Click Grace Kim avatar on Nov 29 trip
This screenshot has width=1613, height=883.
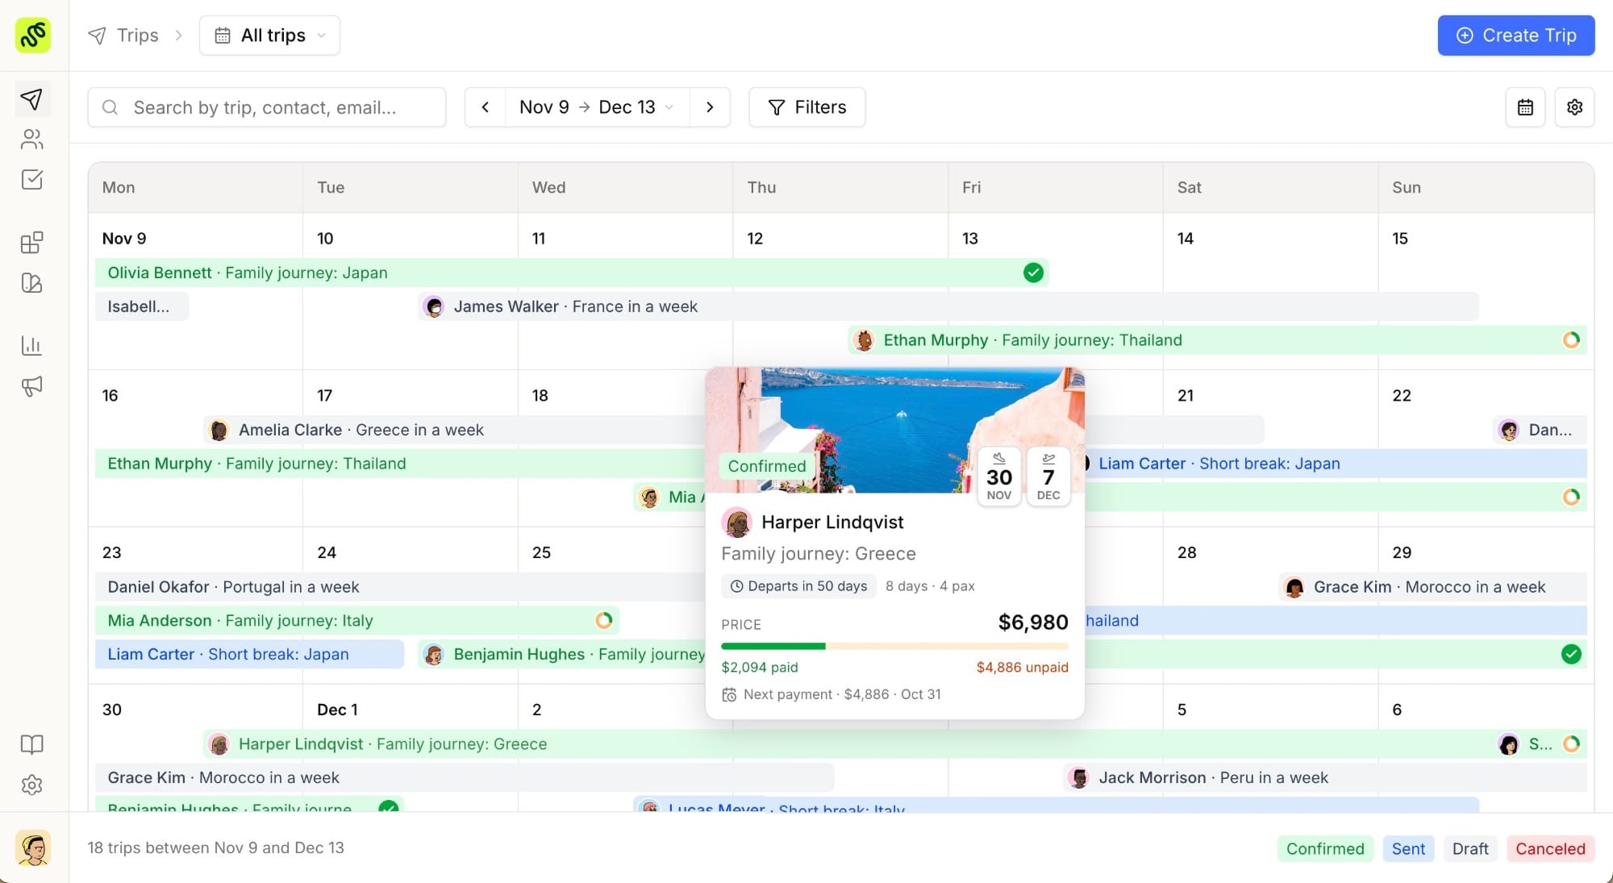[x=1294, y=587]
